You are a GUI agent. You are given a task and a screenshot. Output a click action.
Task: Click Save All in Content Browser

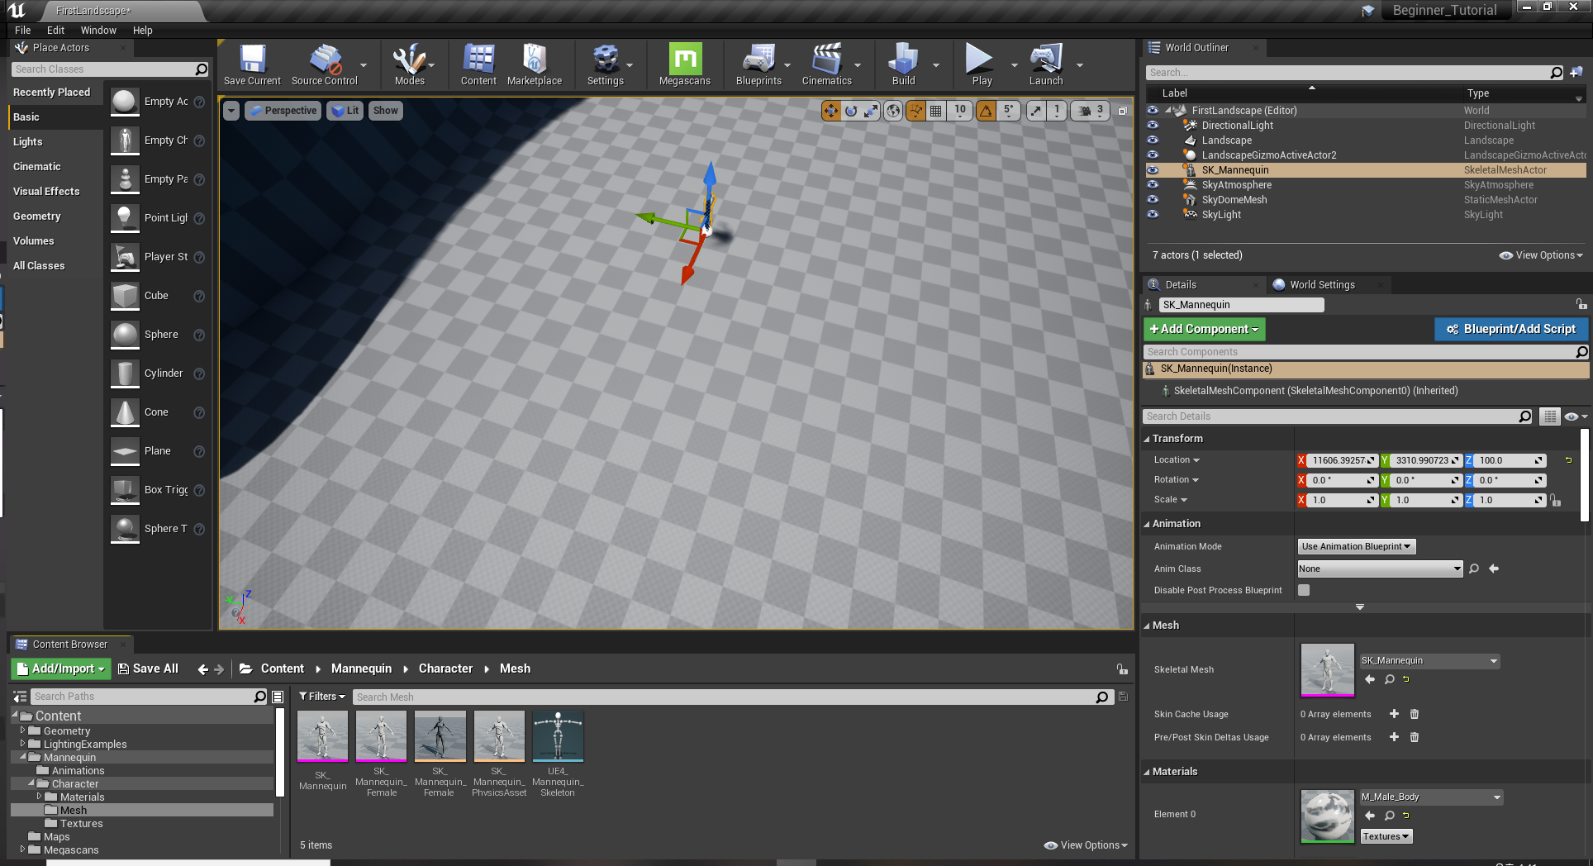[148, 669]
